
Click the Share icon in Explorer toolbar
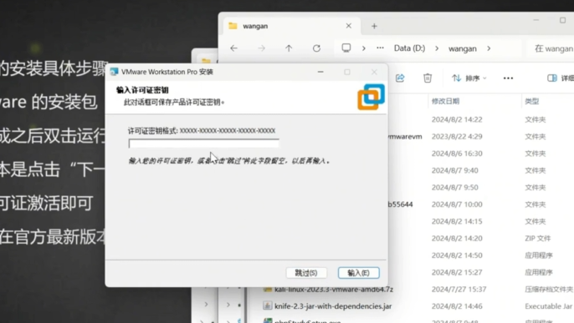point(400,78)
